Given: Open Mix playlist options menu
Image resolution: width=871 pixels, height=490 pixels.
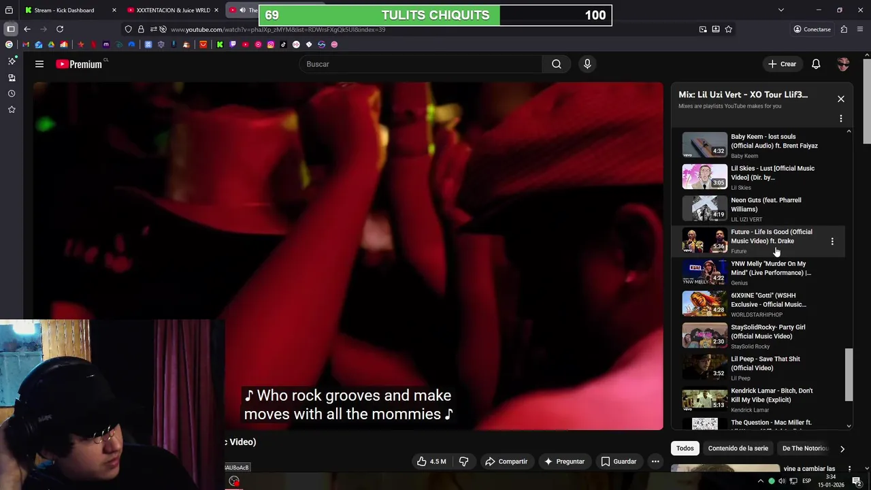Looking at the screenshot, I should (841, 118).
